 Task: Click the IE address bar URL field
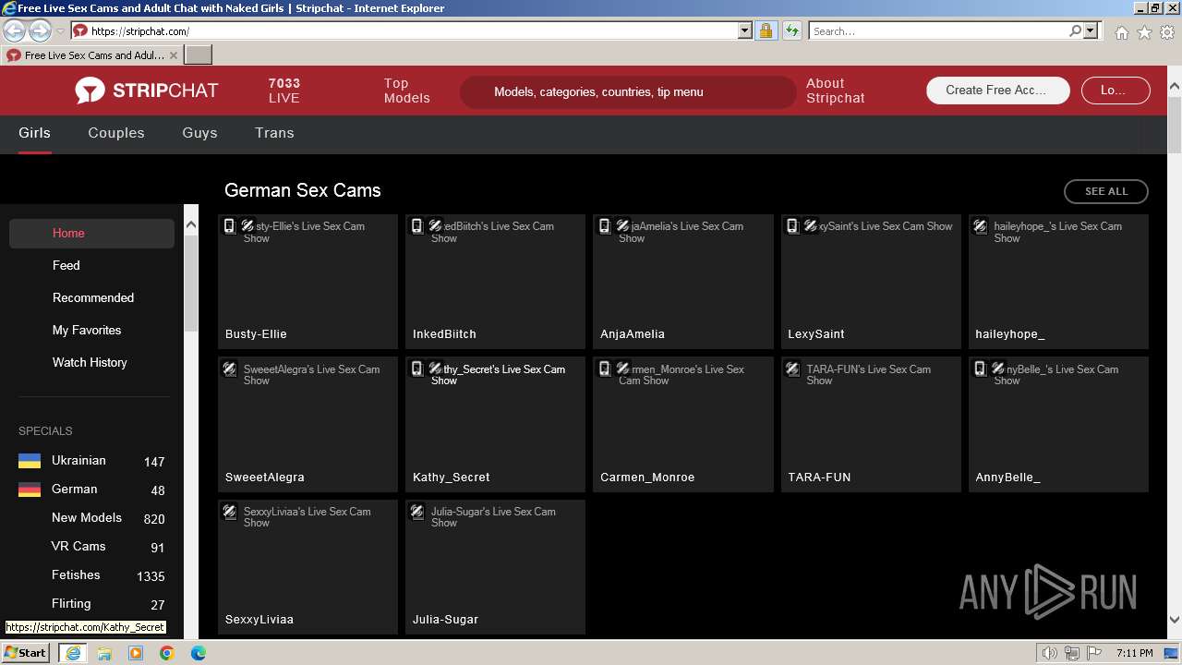coord(414,30)
